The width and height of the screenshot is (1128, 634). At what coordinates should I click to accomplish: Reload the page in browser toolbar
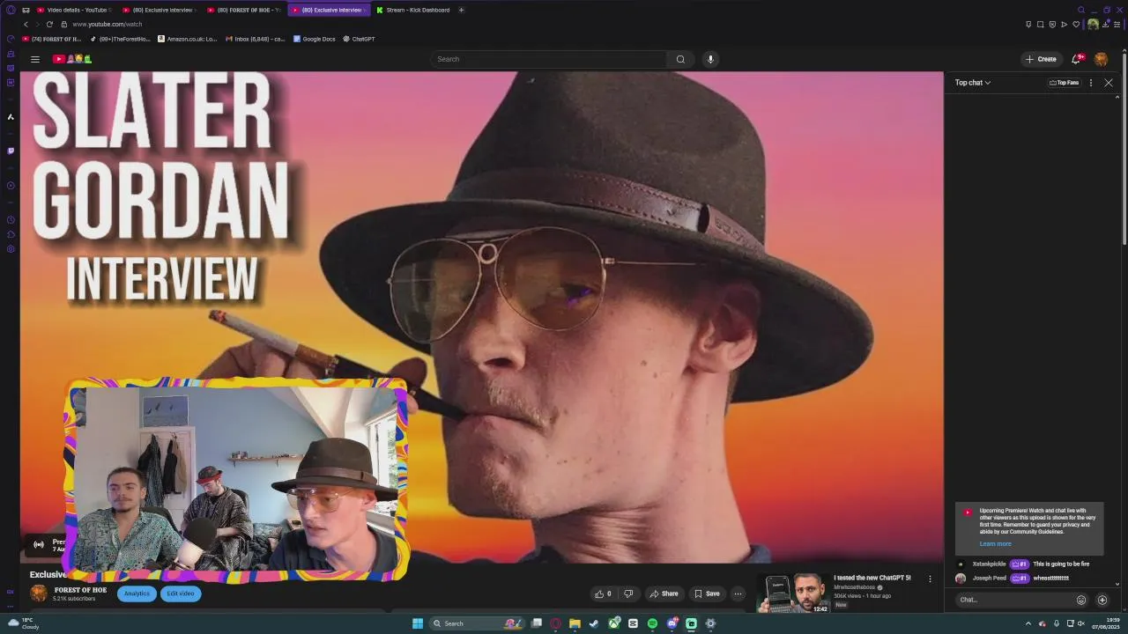pyautogui.click(x=49, y=24)
